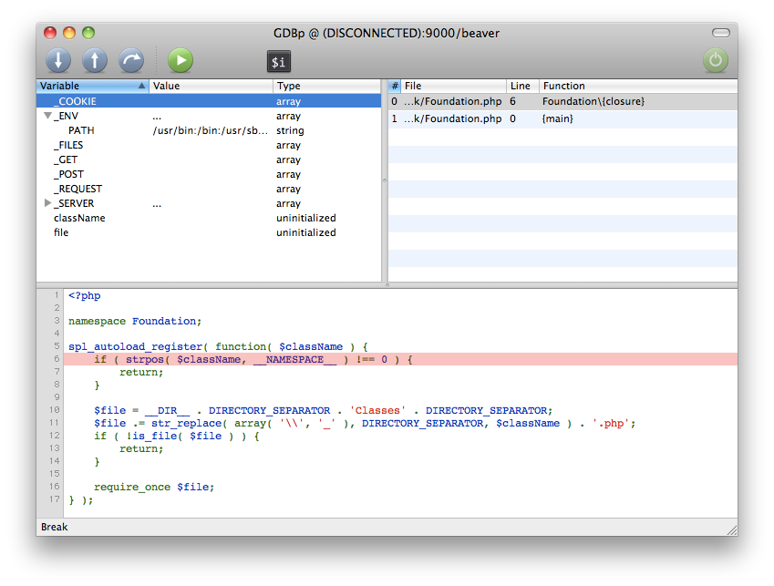Click the green power connection button
Screen dimensions: 774x586
[716, 61]
